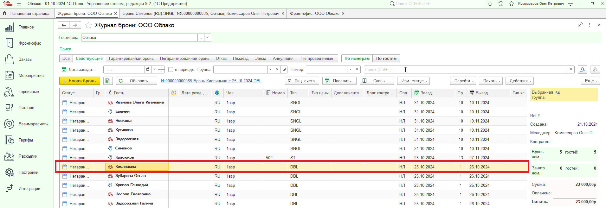Toggle the 'По гостям' view
Viewport: 606px width, 208px height.
[386, 59]
